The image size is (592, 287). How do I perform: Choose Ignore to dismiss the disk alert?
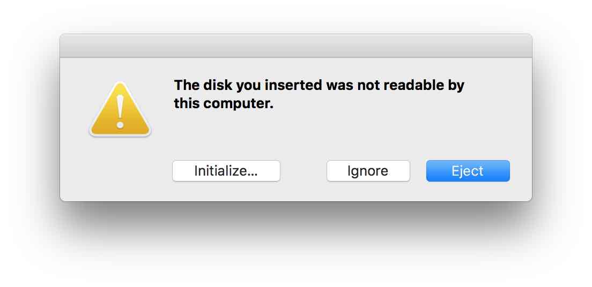coord(368,171)
